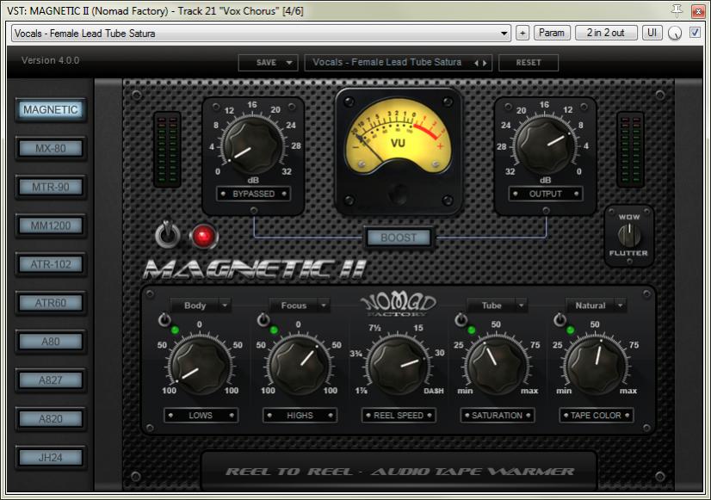
Task: Toggle the BOOST button
Action: click(x=399, y=238)
